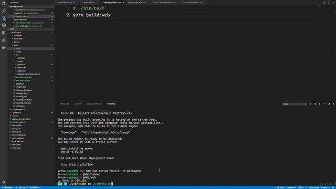
Task: Click the new terminal plus icon
Action: (x=310, y=104)
